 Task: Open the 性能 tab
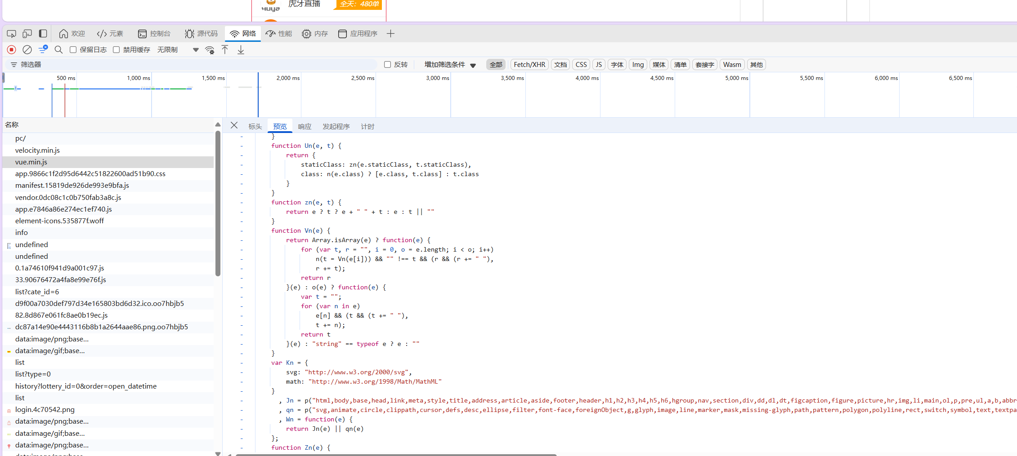(279, 34)
